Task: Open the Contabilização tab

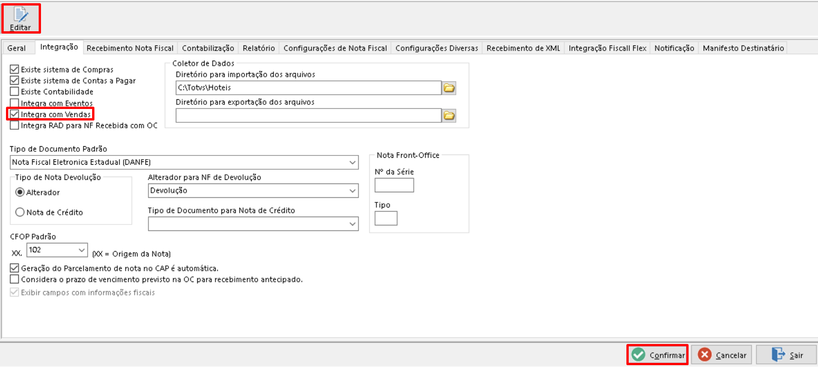Action: tap(208, 48)
